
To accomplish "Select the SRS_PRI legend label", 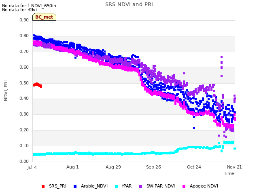I will tap(57, 186).
